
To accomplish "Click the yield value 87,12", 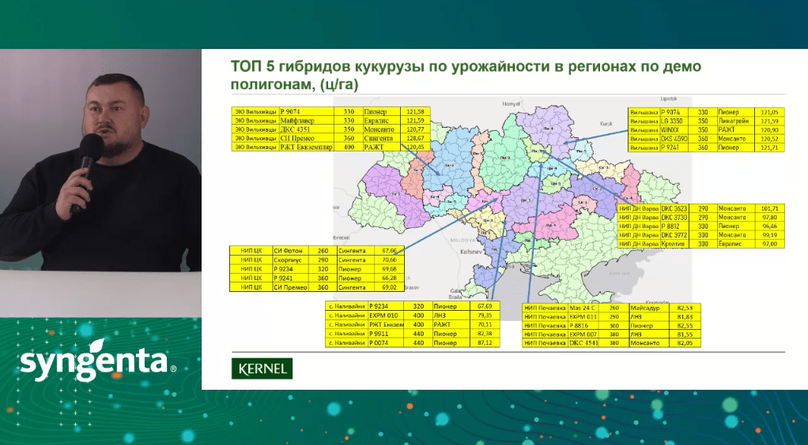I will pos(485,342).
